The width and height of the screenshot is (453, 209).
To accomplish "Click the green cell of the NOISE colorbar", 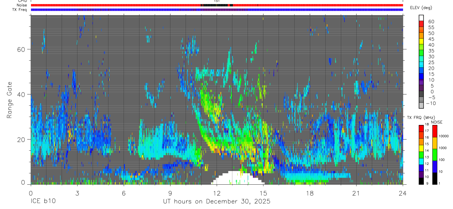I will point(434,155).
